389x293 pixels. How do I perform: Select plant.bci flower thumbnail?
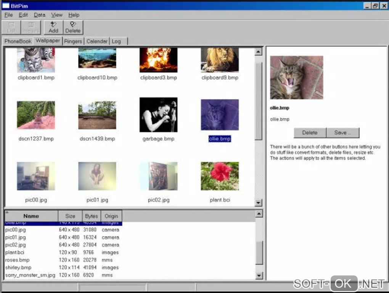220,176
